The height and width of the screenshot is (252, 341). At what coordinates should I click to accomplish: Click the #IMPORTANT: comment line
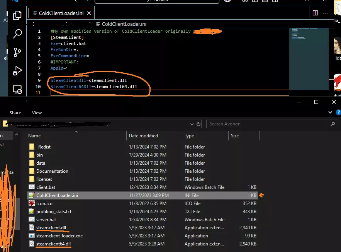[64, 62]
